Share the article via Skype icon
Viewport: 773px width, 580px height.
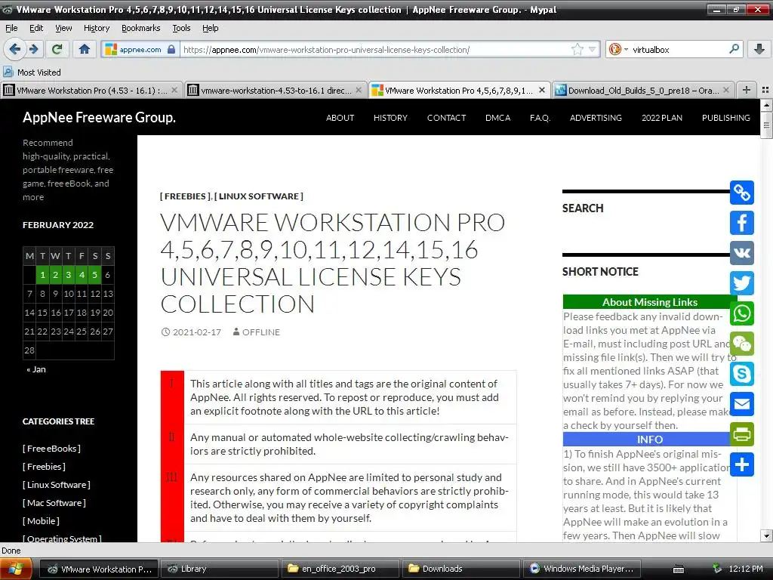742,374
